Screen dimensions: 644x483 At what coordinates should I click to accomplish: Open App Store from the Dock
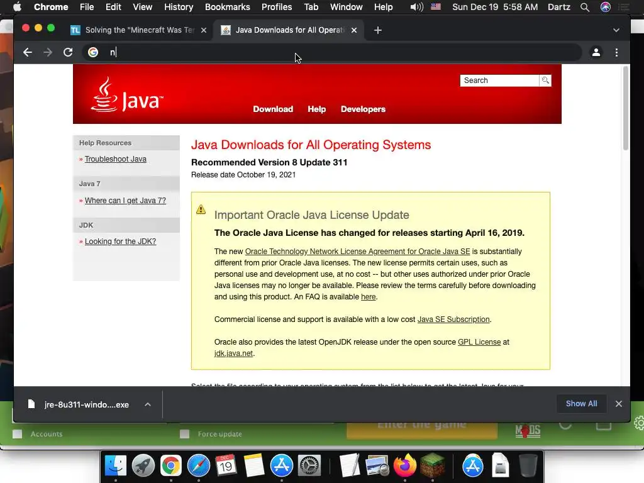[x=281, y=466]
